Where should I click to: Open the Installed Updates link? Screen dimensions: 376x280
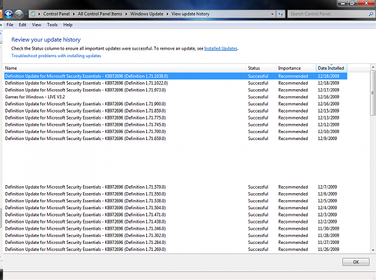[x=221, y=49]
